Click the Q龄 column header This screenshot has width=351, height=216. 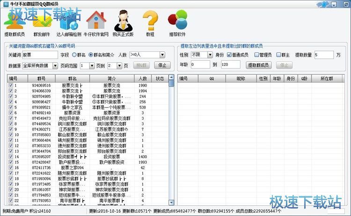[305, 79]
